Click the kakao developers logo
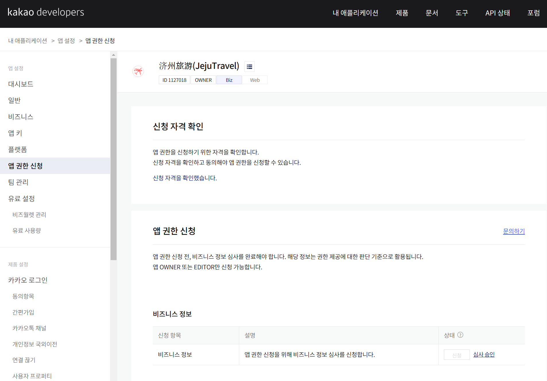The height and width of the screenshot is (381, 547). pos(46,12)
